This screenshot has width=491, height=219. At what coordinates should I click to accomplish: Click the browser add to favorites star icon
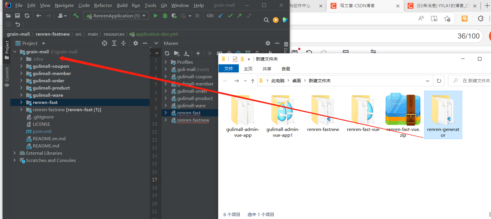447,19
